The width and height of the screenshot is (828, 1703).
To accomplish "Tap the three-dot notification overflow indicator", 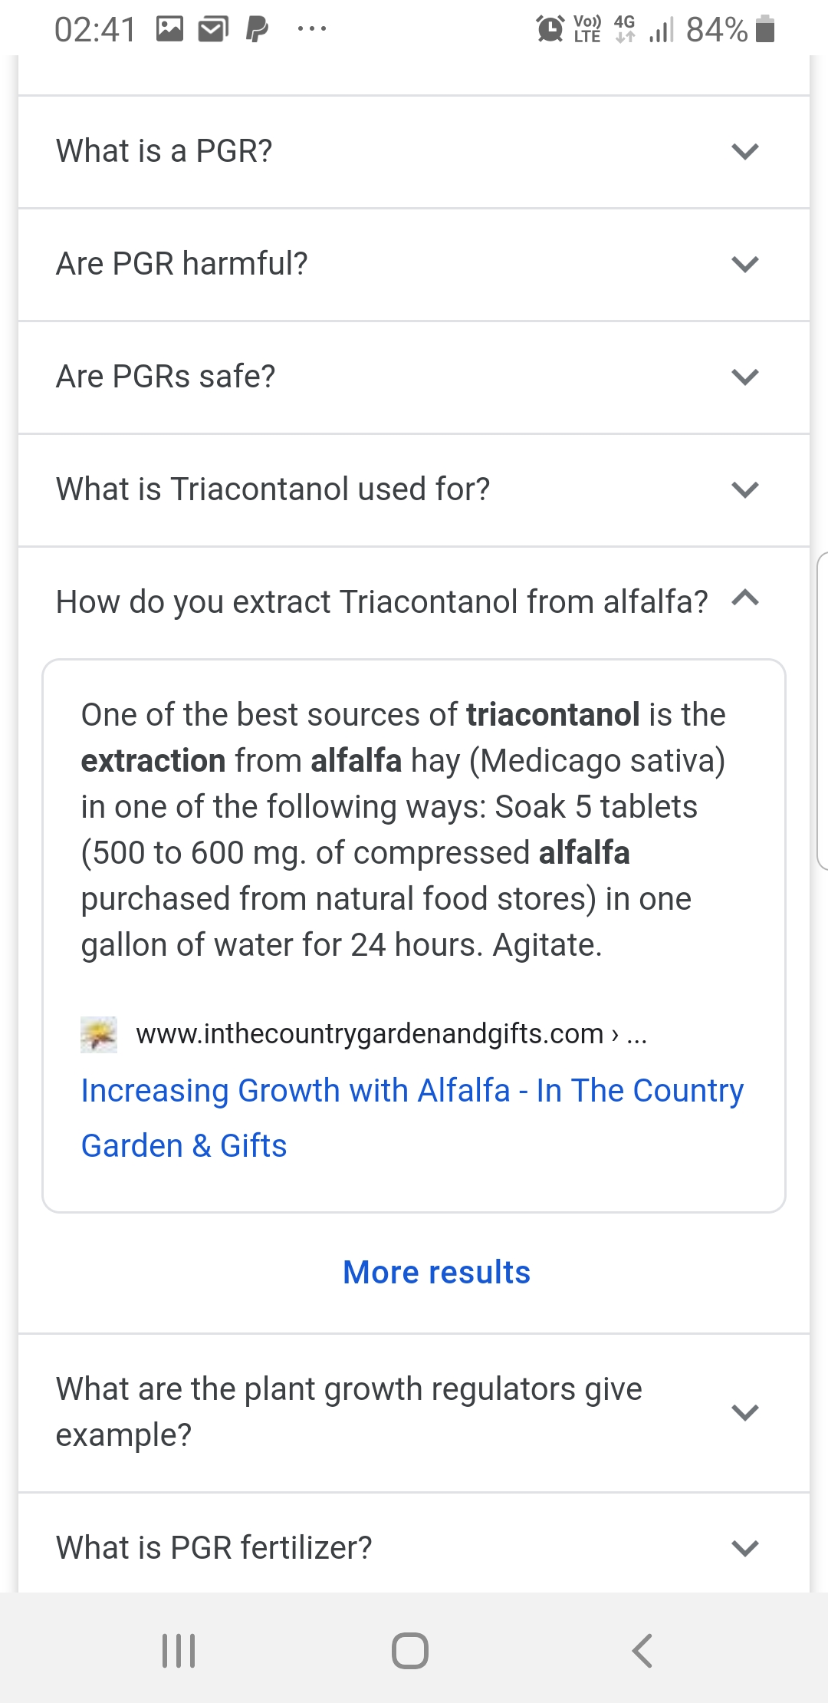I will tap(312, 29).
